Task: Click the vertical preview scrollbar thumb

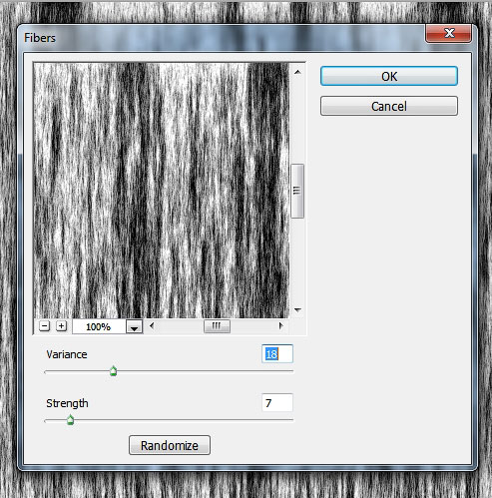Action: click(297, 191)
